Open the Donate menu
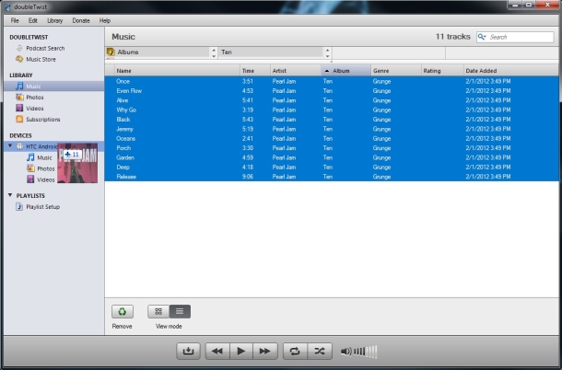The image size is (562, 370). tap(81, 20)
